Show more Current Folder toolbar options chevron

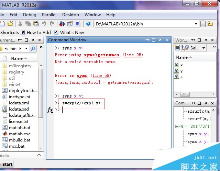(x=41, y=47)
